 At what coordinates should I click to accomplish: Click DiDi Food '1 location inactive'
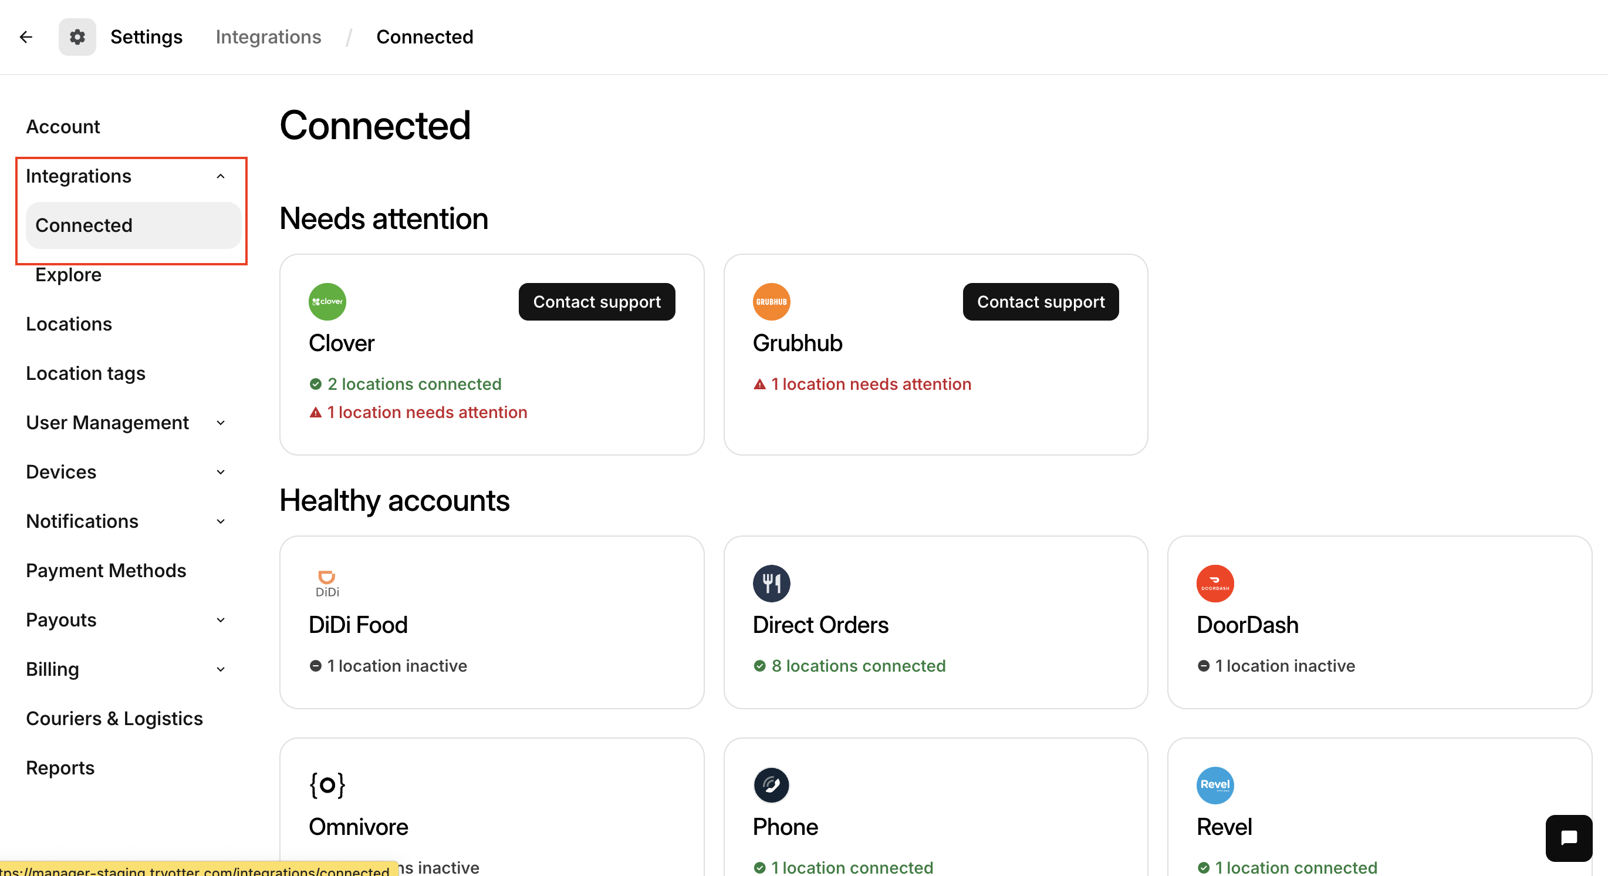coord(397,666)
